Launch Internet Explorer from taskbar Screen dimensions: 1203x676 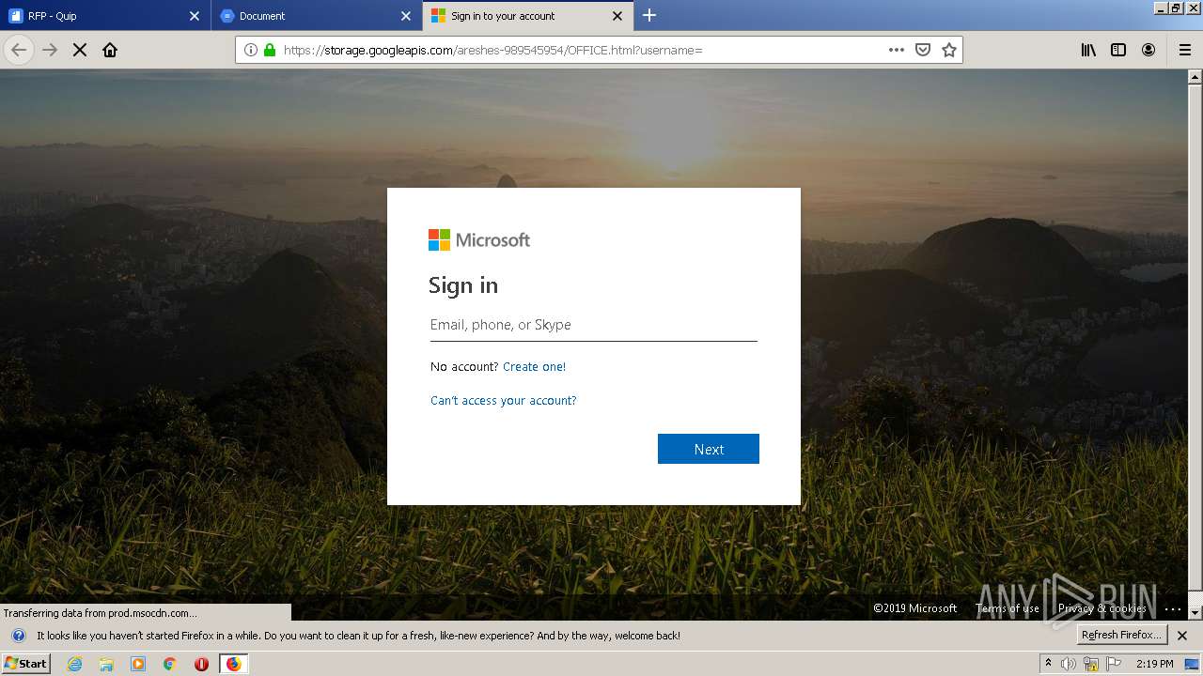click(74, 664)
